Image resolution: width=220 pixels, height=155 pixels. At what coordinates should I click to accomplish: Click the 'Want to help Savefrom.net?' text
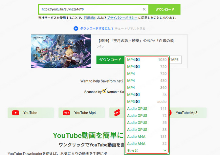[x=102, y=81]
